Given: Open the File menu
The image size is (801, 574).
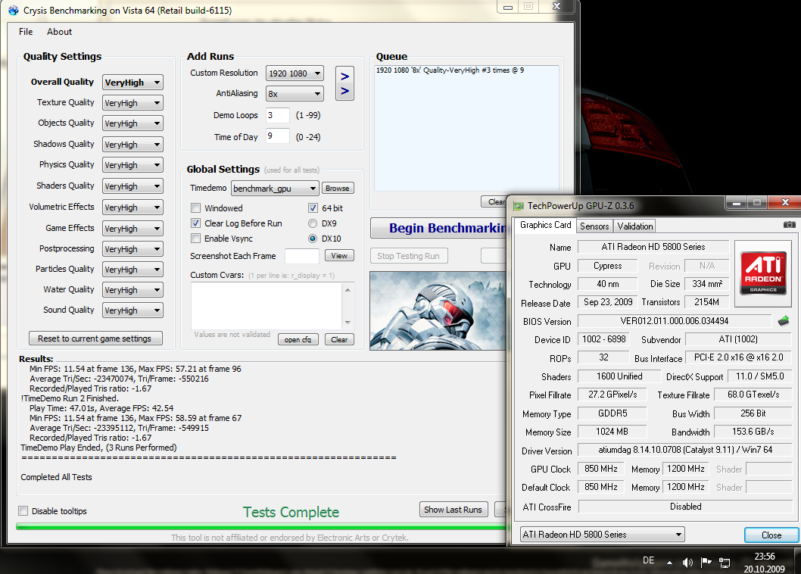Looking at the screenshot, I should [26, 32].
